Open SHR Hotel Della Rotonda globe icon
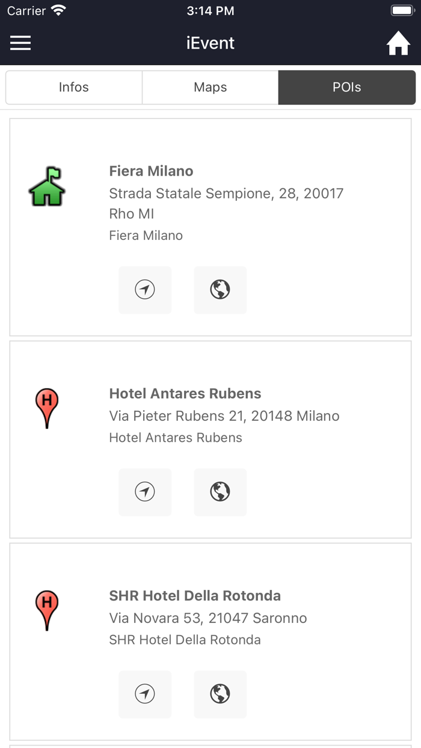The width and height of the screenshot is (421, 748). click(x=220, y=694)
